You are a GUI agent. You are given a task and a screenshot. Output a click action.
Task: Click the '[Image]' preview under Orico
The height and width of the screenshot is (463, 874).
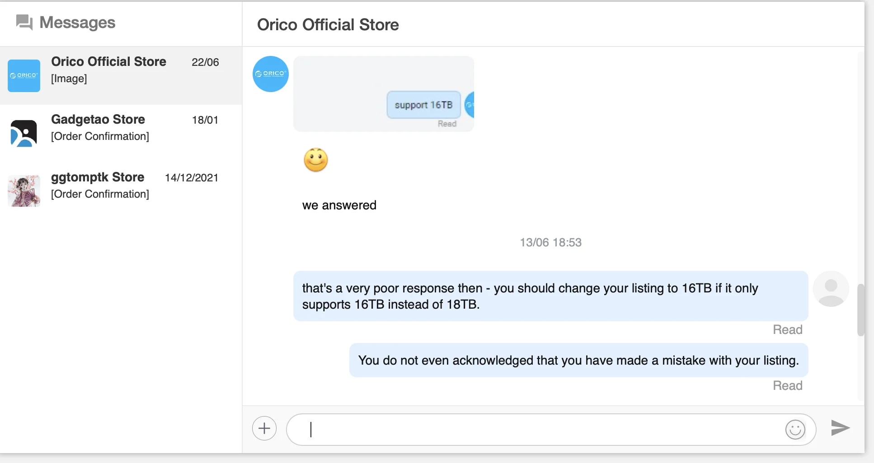pyautogui.click(x=69, y=79)
